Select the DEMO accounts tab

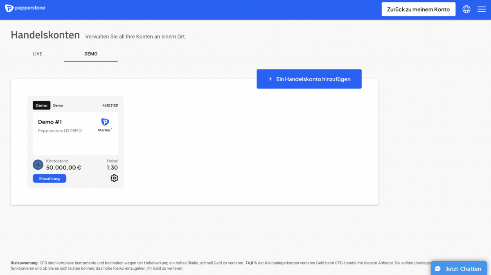pyautogui.click(x=91, y=54)
